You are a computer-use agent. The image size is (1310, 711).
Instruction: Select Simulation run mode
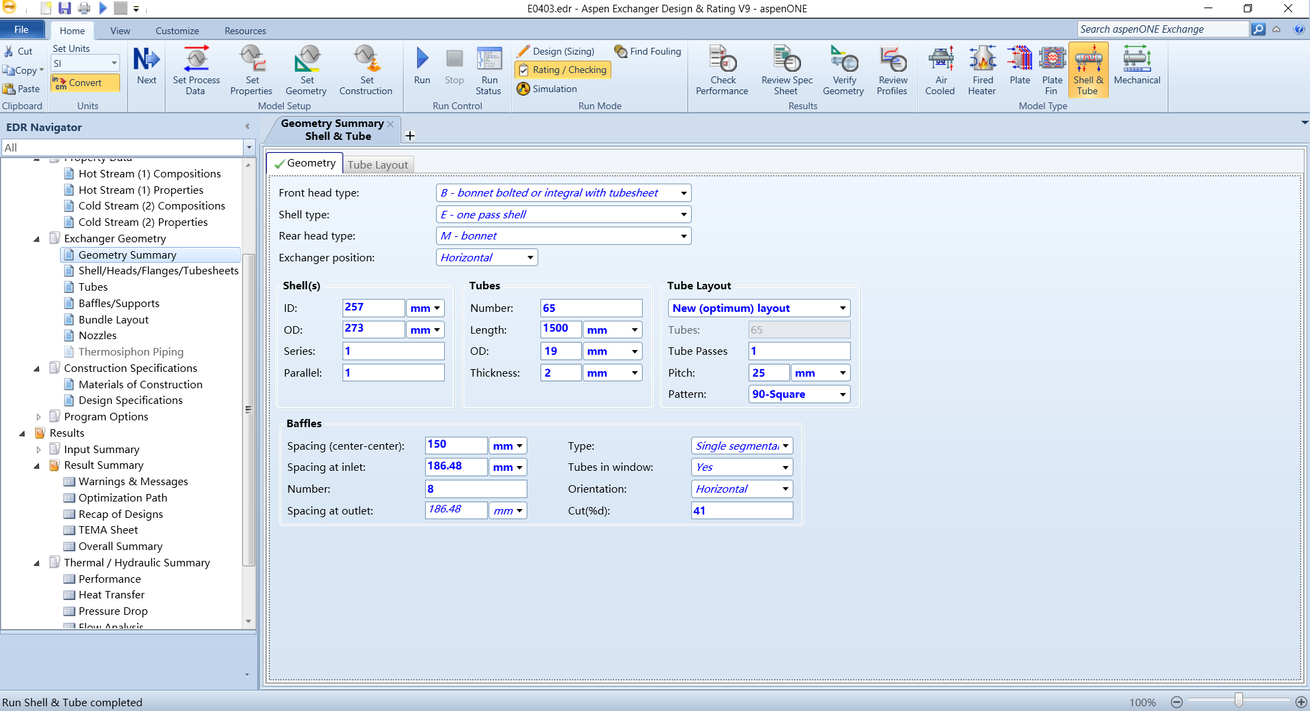[547, 89]
